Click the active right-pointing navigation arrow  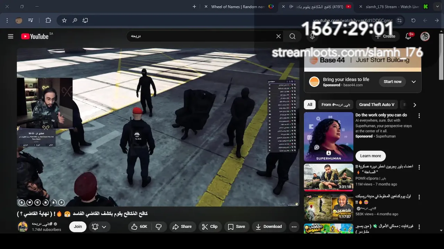click(x=437, y=20)
